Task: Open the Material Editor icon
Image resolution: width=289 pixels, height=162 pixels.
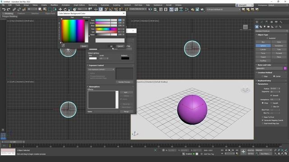Action: 186,9
